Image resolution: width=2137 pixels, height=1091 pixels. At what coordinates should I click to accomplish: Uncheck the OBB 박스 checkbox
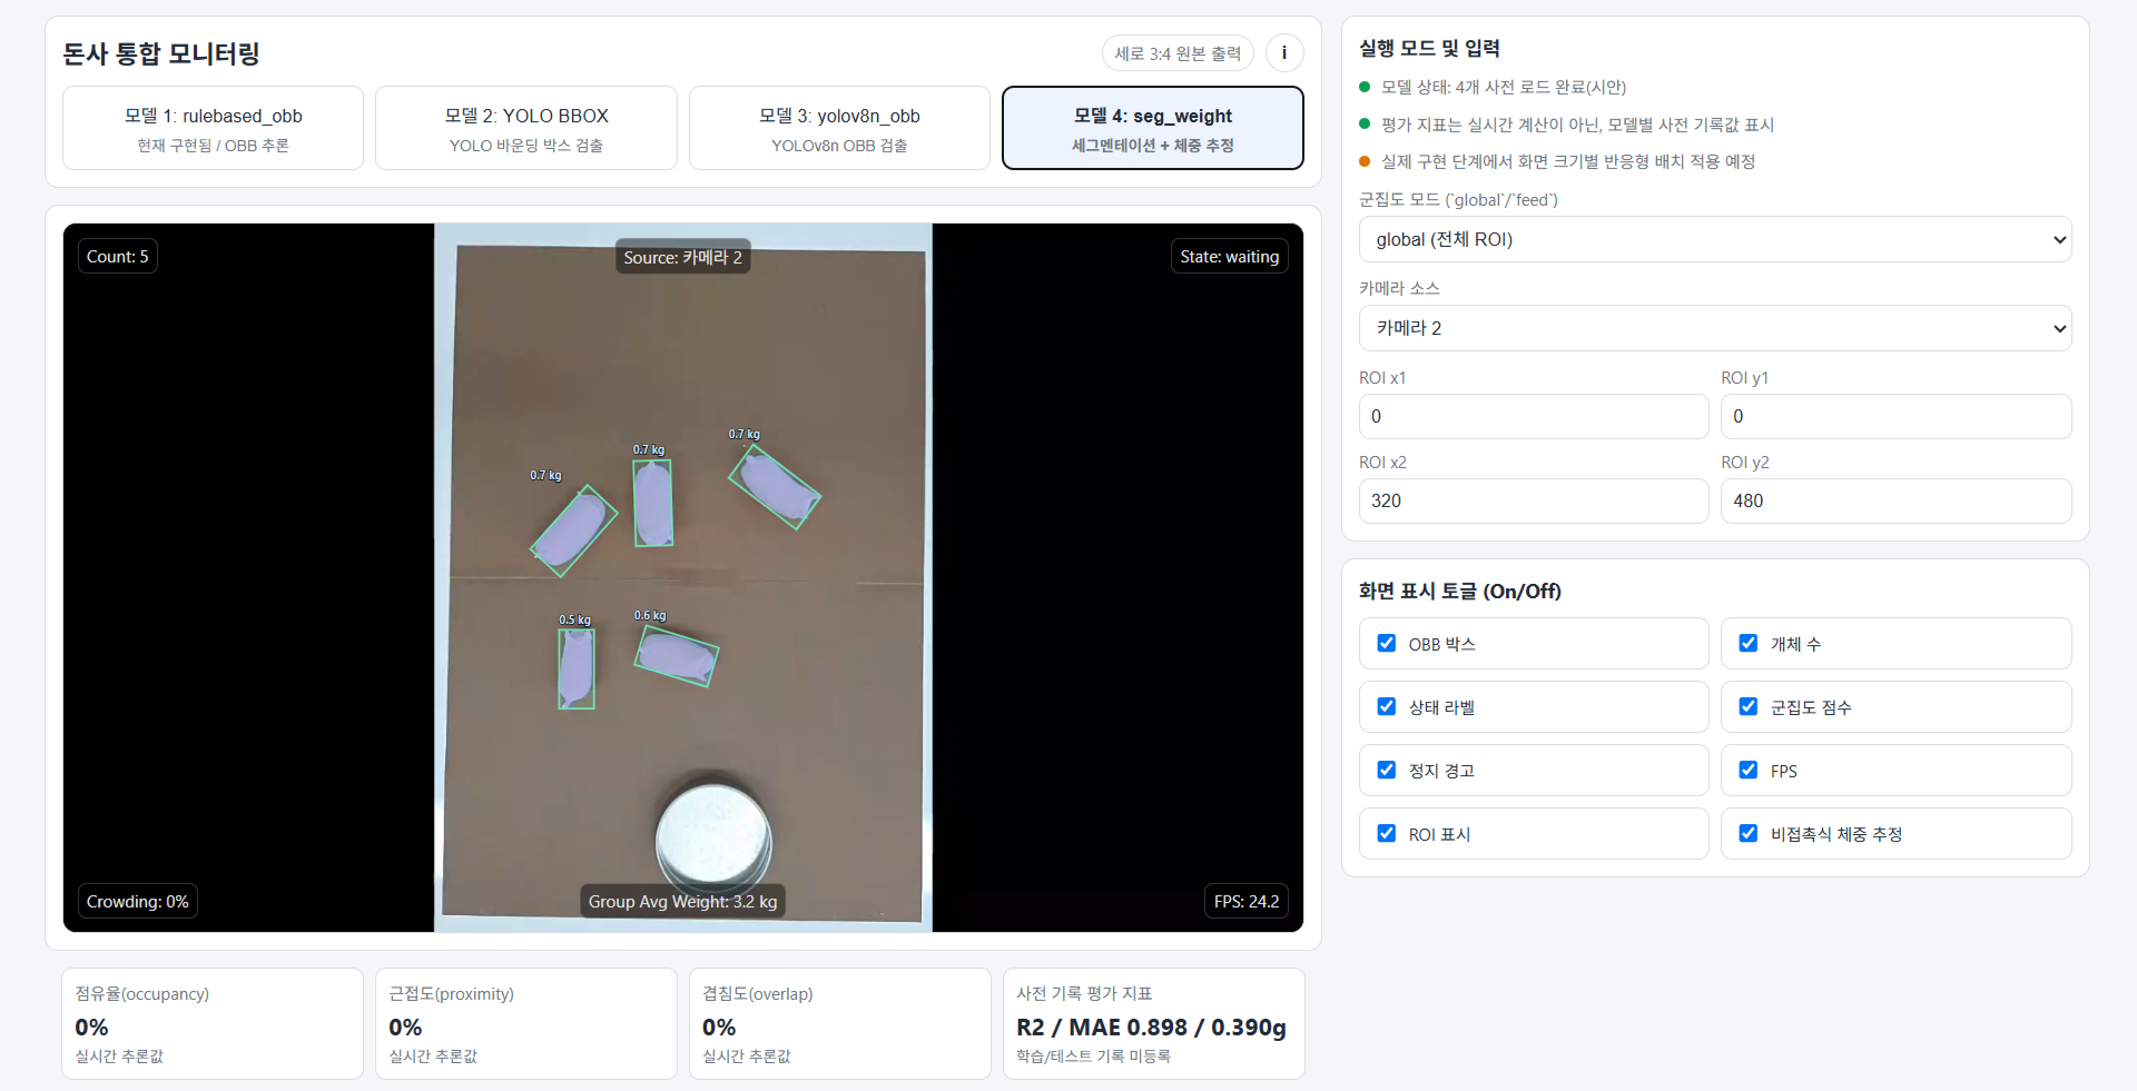[x=1386, y=643]
